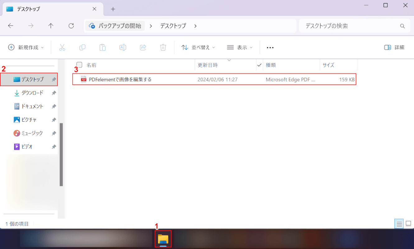Open ダウンロード in the sidebar
Image resolution: width=414 pixels, height=249 pixels.
[x=29, y=93]
